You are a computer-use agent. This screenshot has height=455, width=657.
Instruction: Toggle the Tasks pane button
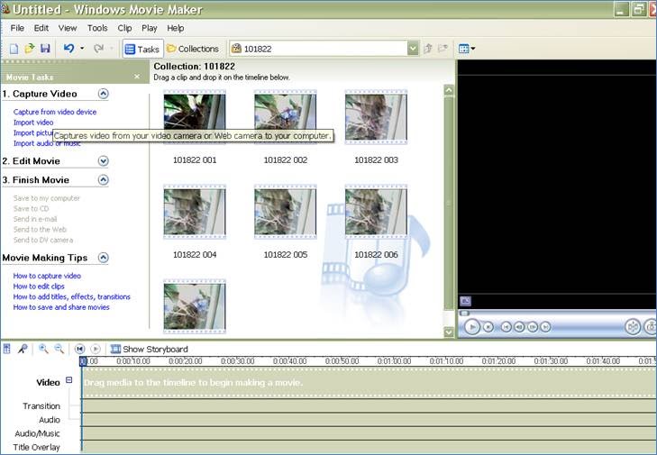142,49
